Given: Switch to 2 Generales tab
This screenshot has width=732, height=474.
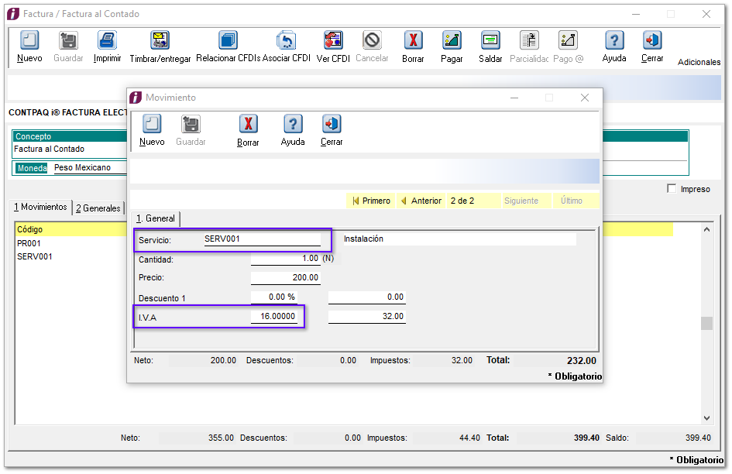Looking at the screenshot, I should point(98,208).
